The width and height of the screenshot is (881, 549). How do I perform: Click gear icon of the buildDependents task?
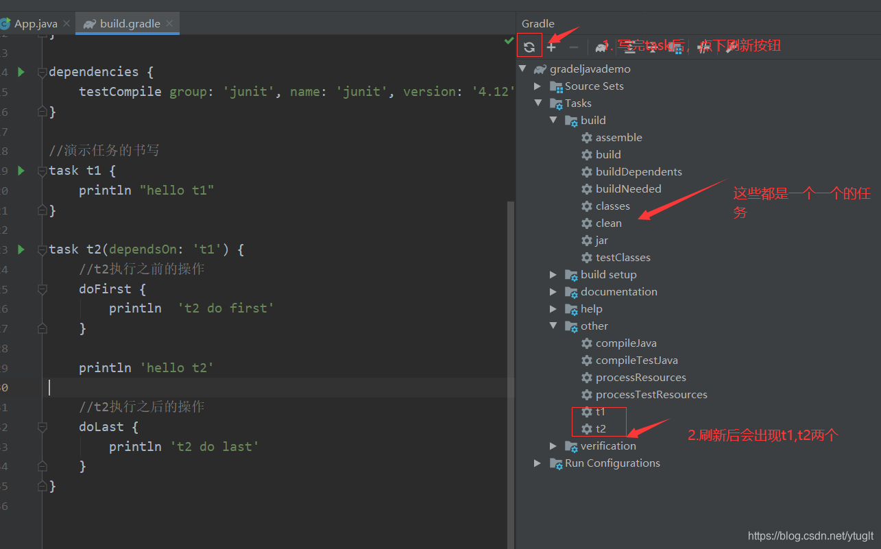(x=587, y=171)
